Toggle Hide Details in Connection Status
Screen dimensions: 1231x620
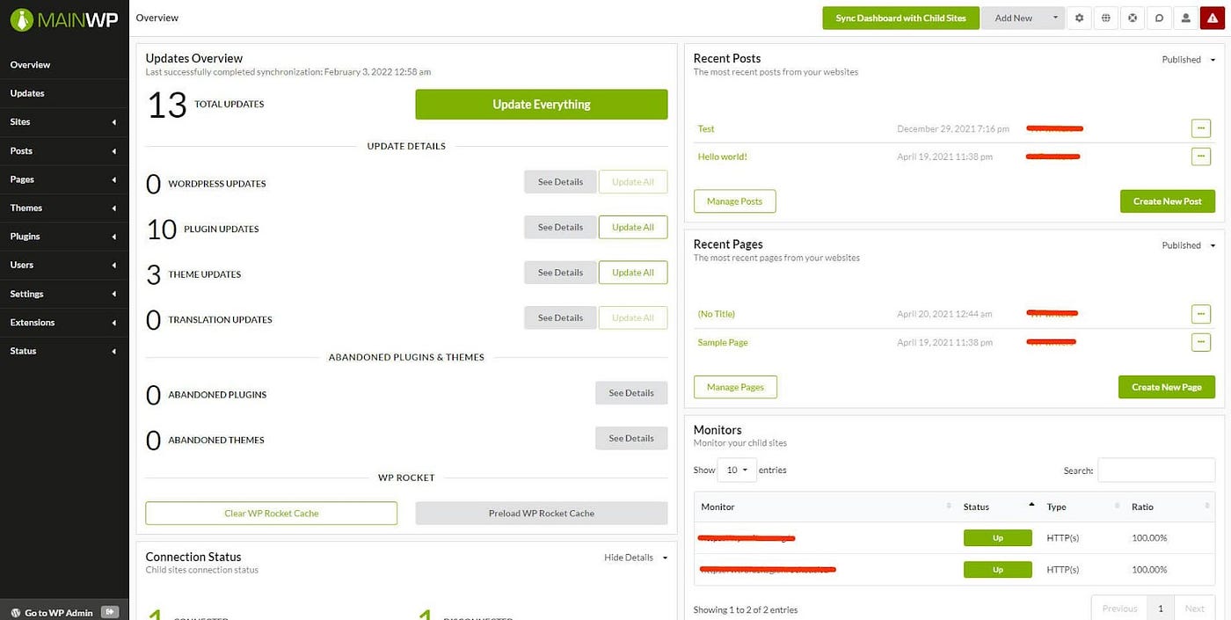636,558
